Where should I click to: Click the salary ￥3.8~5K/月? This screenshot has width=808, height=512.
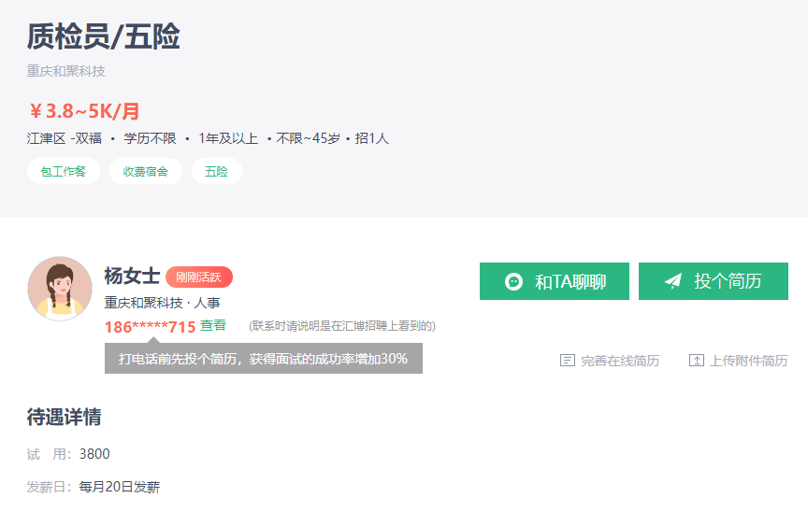84,110
